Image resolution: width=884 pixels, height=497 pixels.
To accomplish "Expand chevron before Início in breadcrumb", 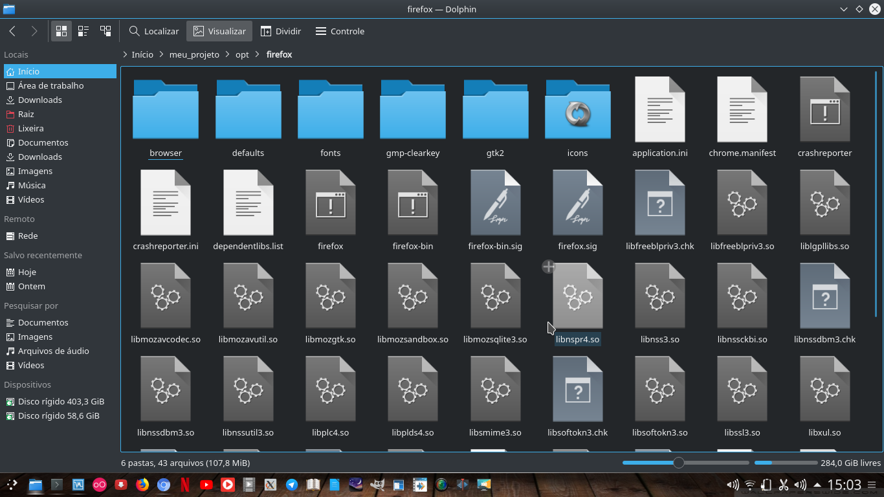I will tap(125, 54).
